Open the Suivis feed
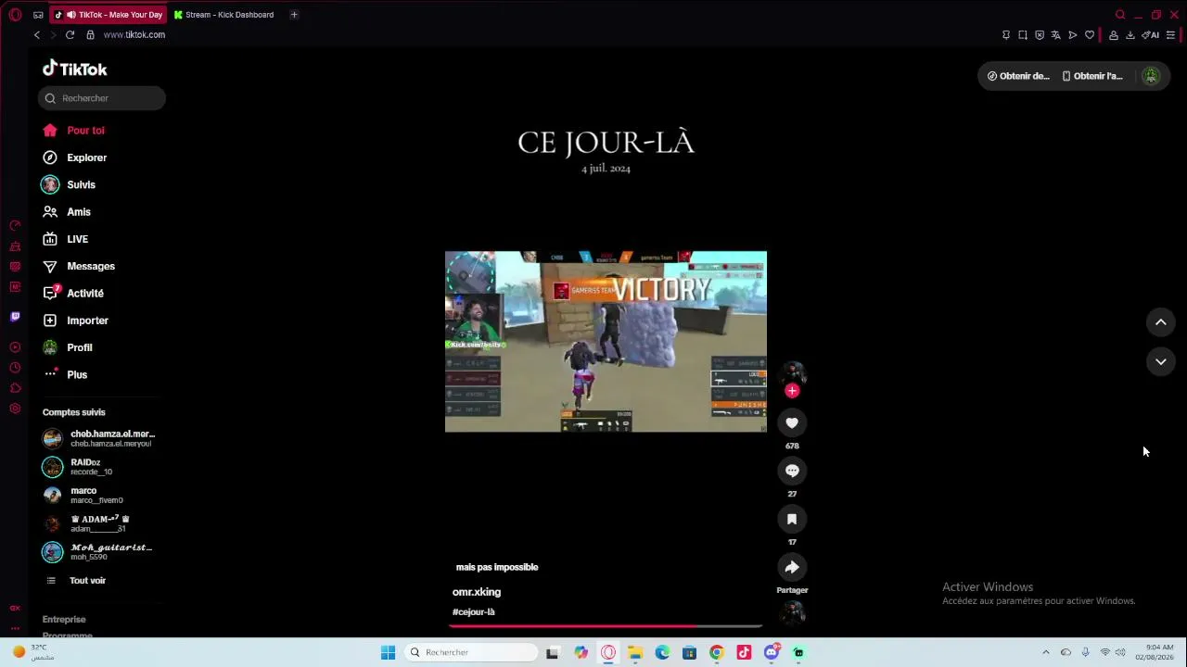1187x667 pixels. [x=69, y=184]
